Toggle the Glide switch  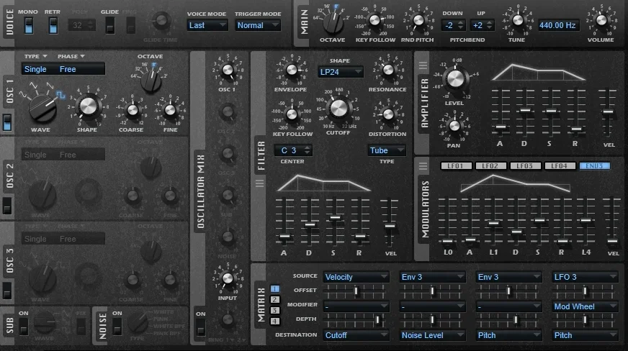pyautogui.click(x=109, y=25)
